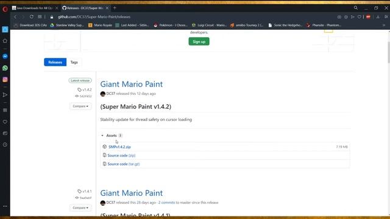Screen dimensions: 390x219
Task: Collapse the Assets section triangle
Action: (x=102, y=136)
